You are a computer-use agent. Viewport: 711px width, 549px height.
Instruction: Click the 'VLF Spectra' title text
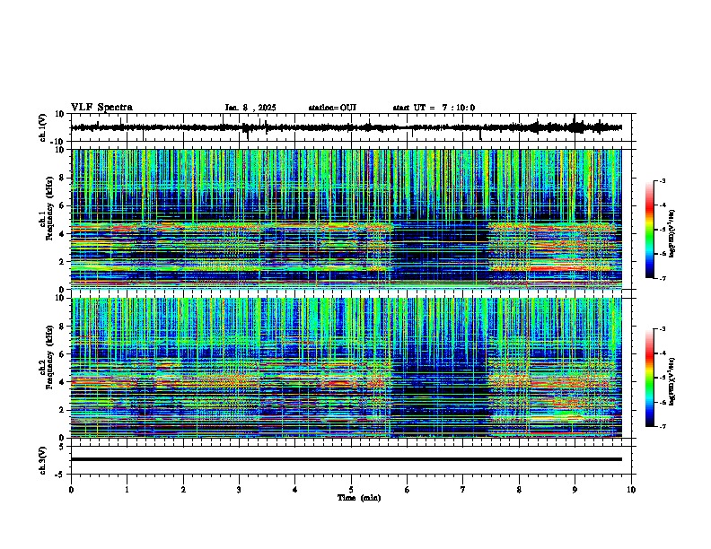[101, 108]
